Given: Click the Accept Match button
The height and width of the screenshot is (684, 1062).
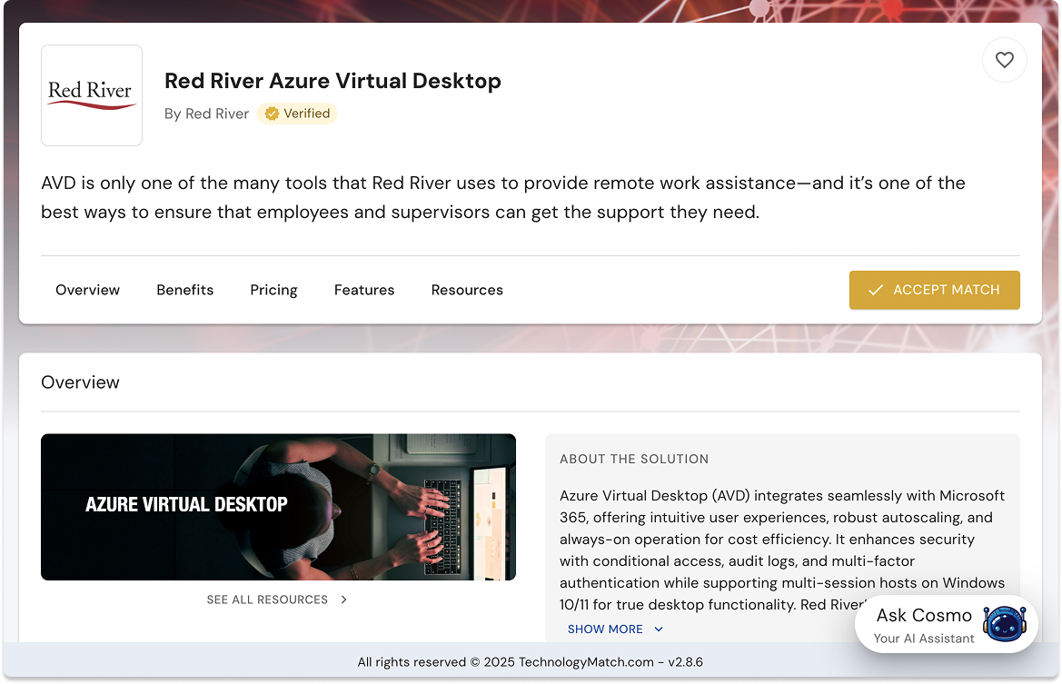Looking at the screenshot, I should click(934, 290).
